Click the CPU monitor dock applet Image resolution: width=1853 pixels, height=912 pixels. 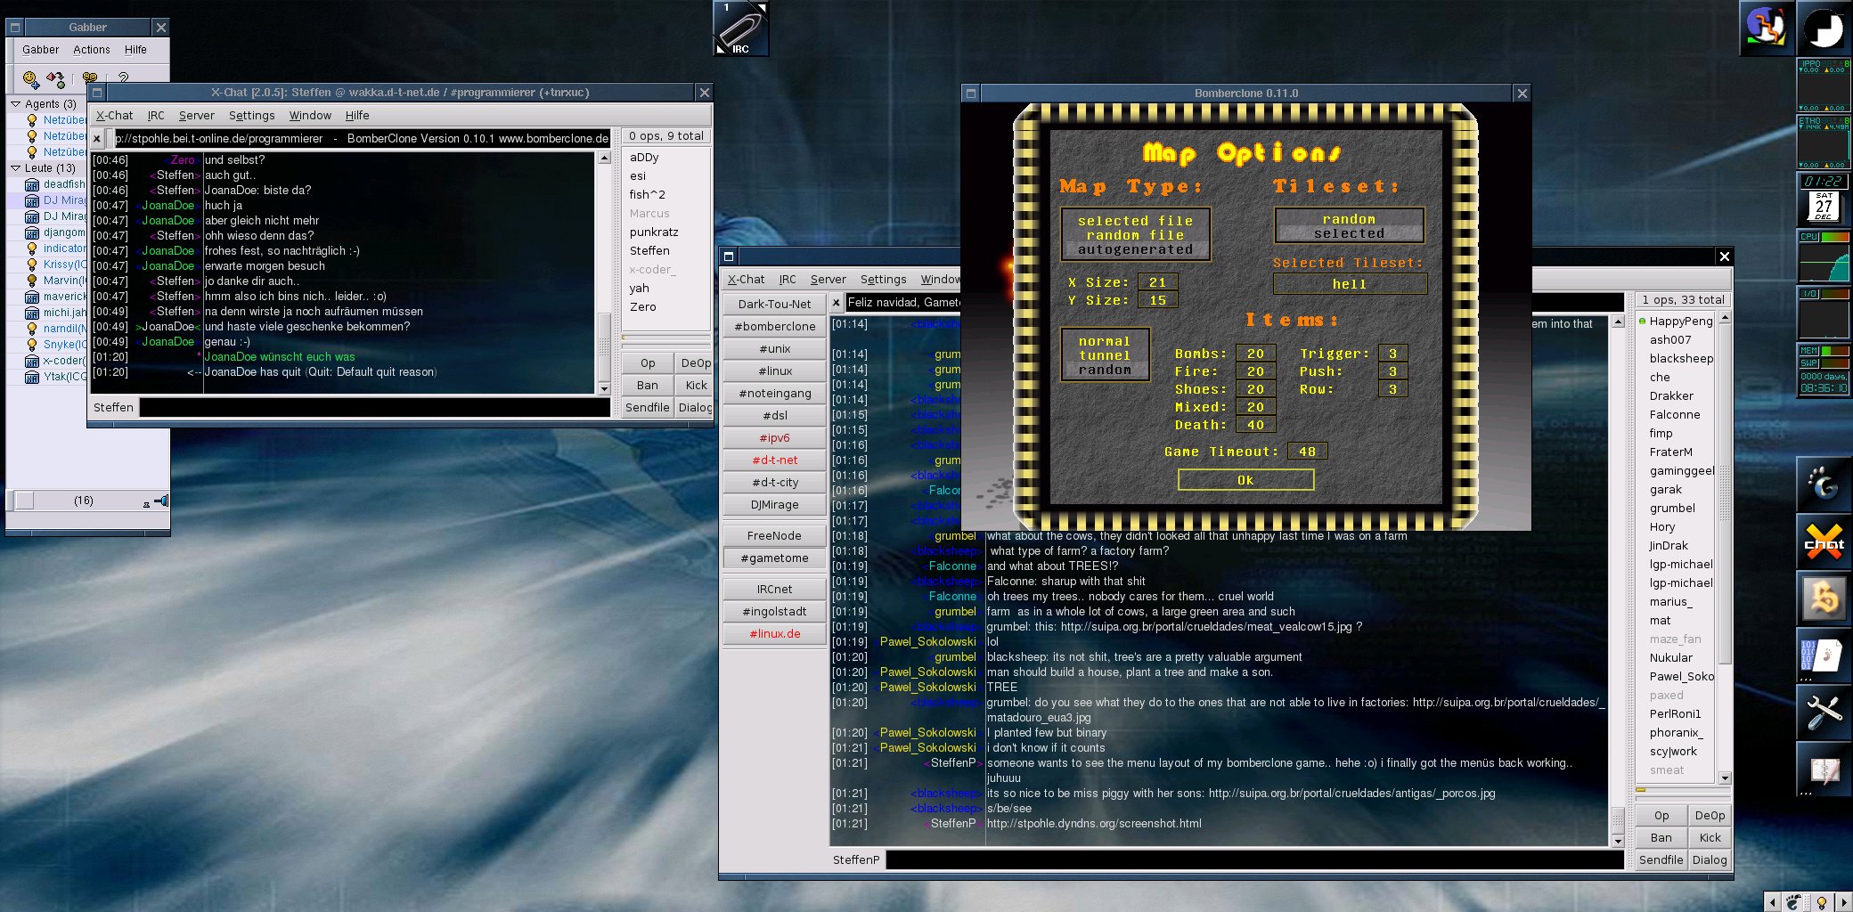(x=1824, y=256)
